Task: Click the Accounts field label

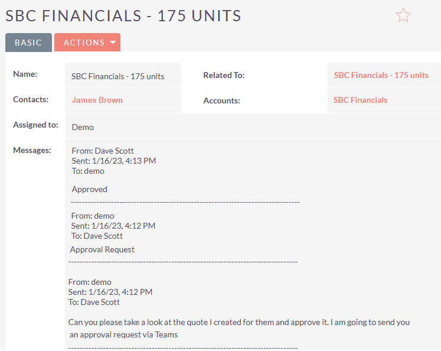Action: pyautogui.click(x=221, y=100)
